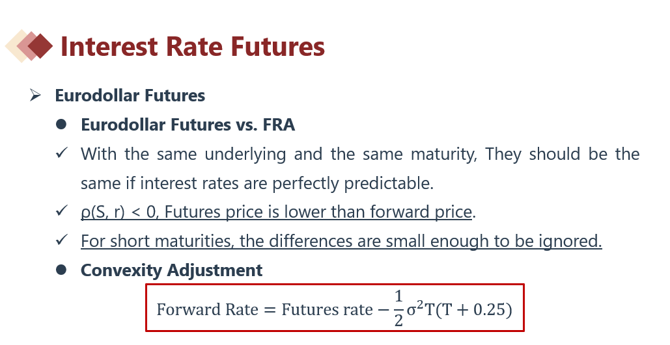Click 'Futures rate' in the formula
Viewport: 670px width, 345px height.
point(326,309)
